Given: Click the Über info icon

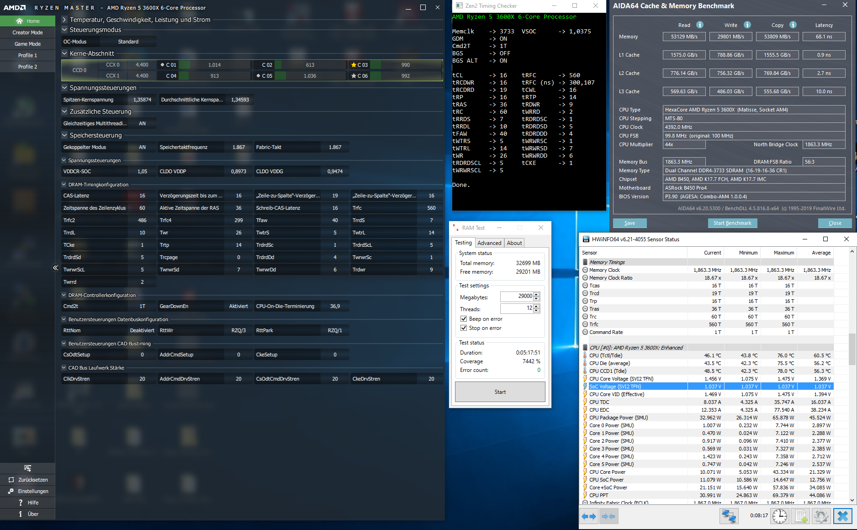Looking at the screenshot, I should click(21, 514).
